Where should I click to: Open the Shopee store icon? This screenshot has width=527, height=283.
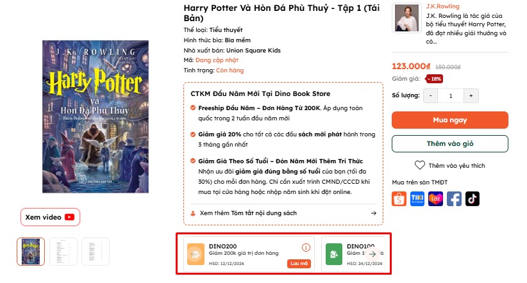tap(399, 199)
